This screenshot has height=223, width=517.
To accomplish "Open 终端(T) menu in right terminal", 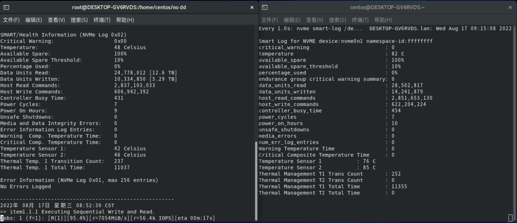I will coord(360,20).
